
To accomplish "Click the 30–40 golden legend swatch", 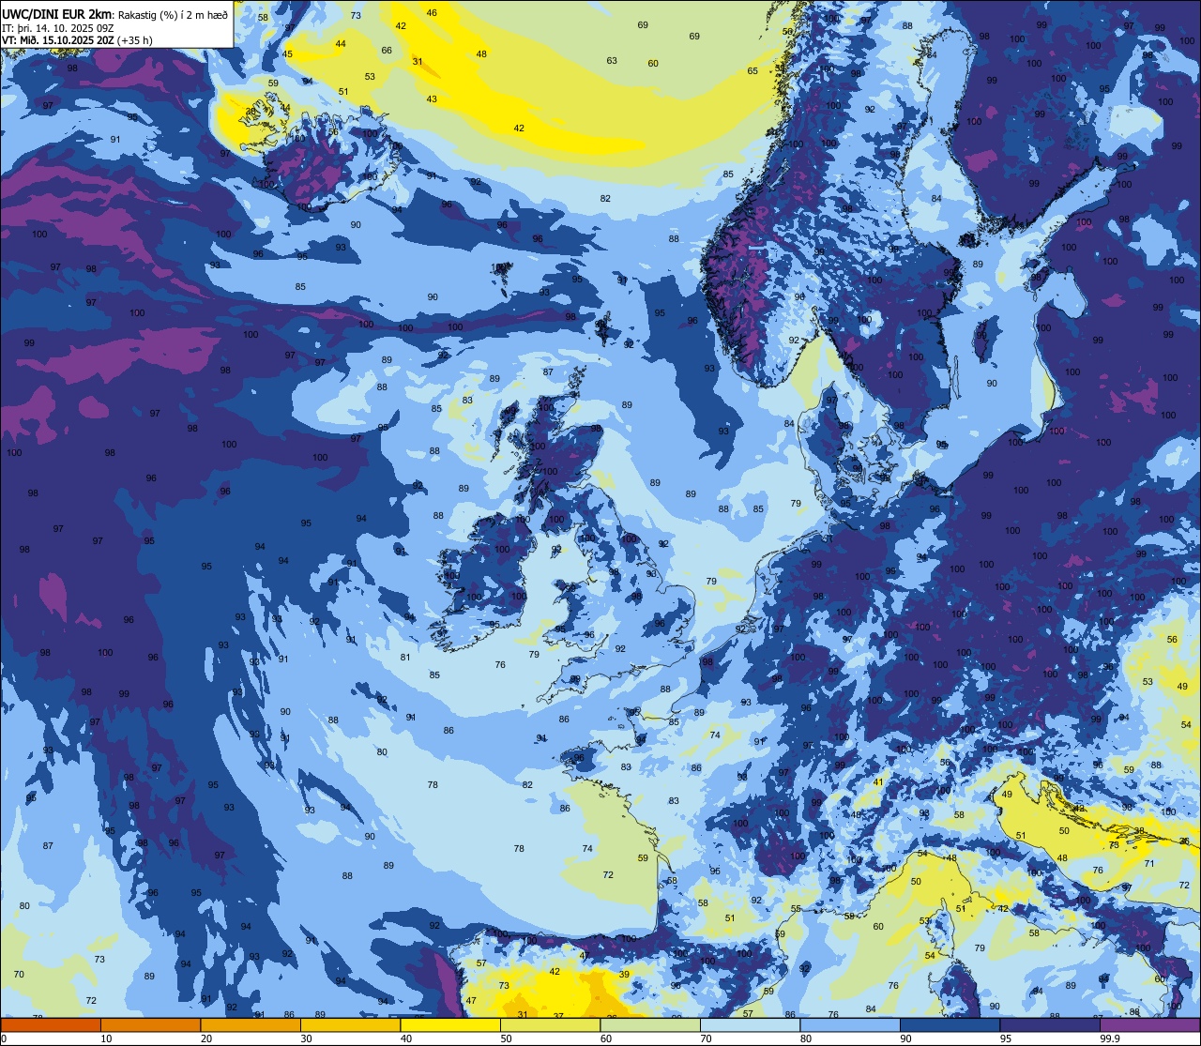I will coord(350,1024).
